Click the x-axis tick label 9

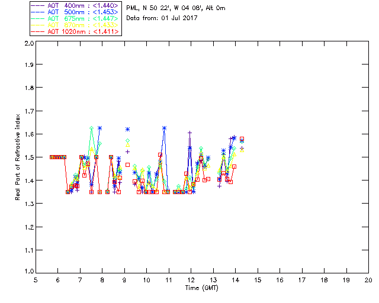(124, 280)
